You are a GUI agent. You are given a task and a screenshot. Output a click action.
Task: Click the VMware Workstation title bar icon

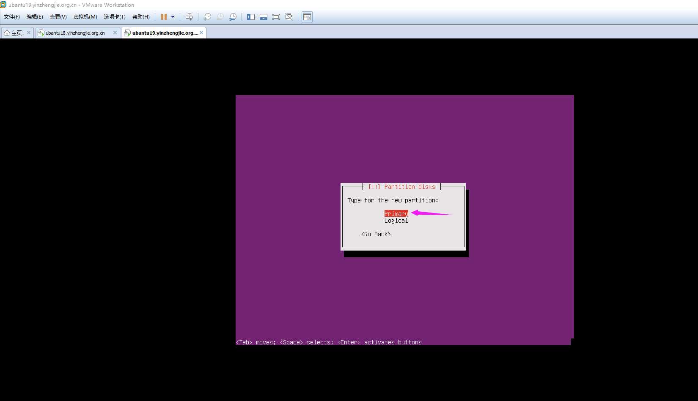point(3,5)
